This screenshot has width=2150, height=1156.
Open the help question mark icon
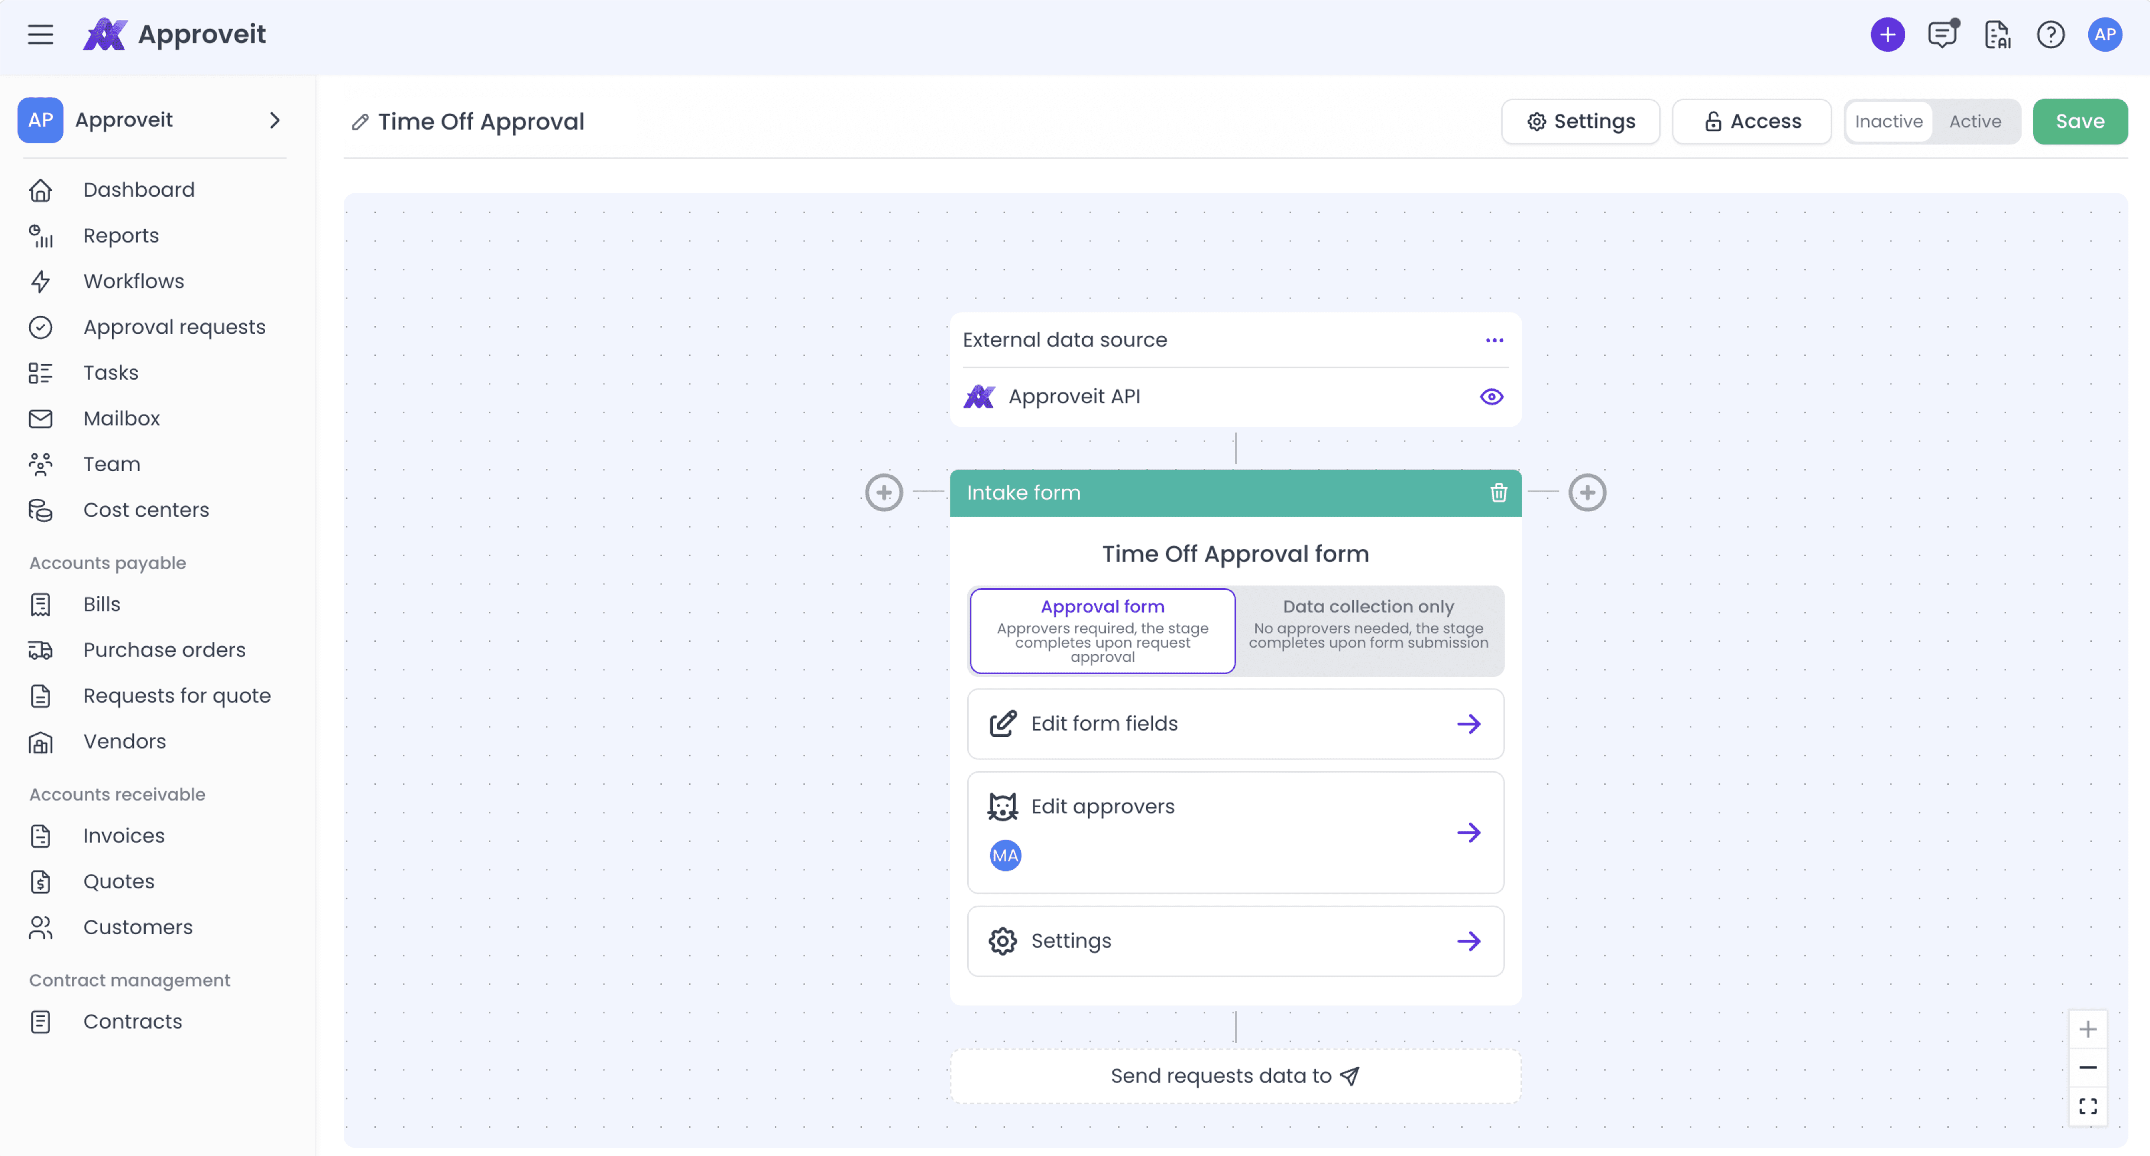[2051, 34]
